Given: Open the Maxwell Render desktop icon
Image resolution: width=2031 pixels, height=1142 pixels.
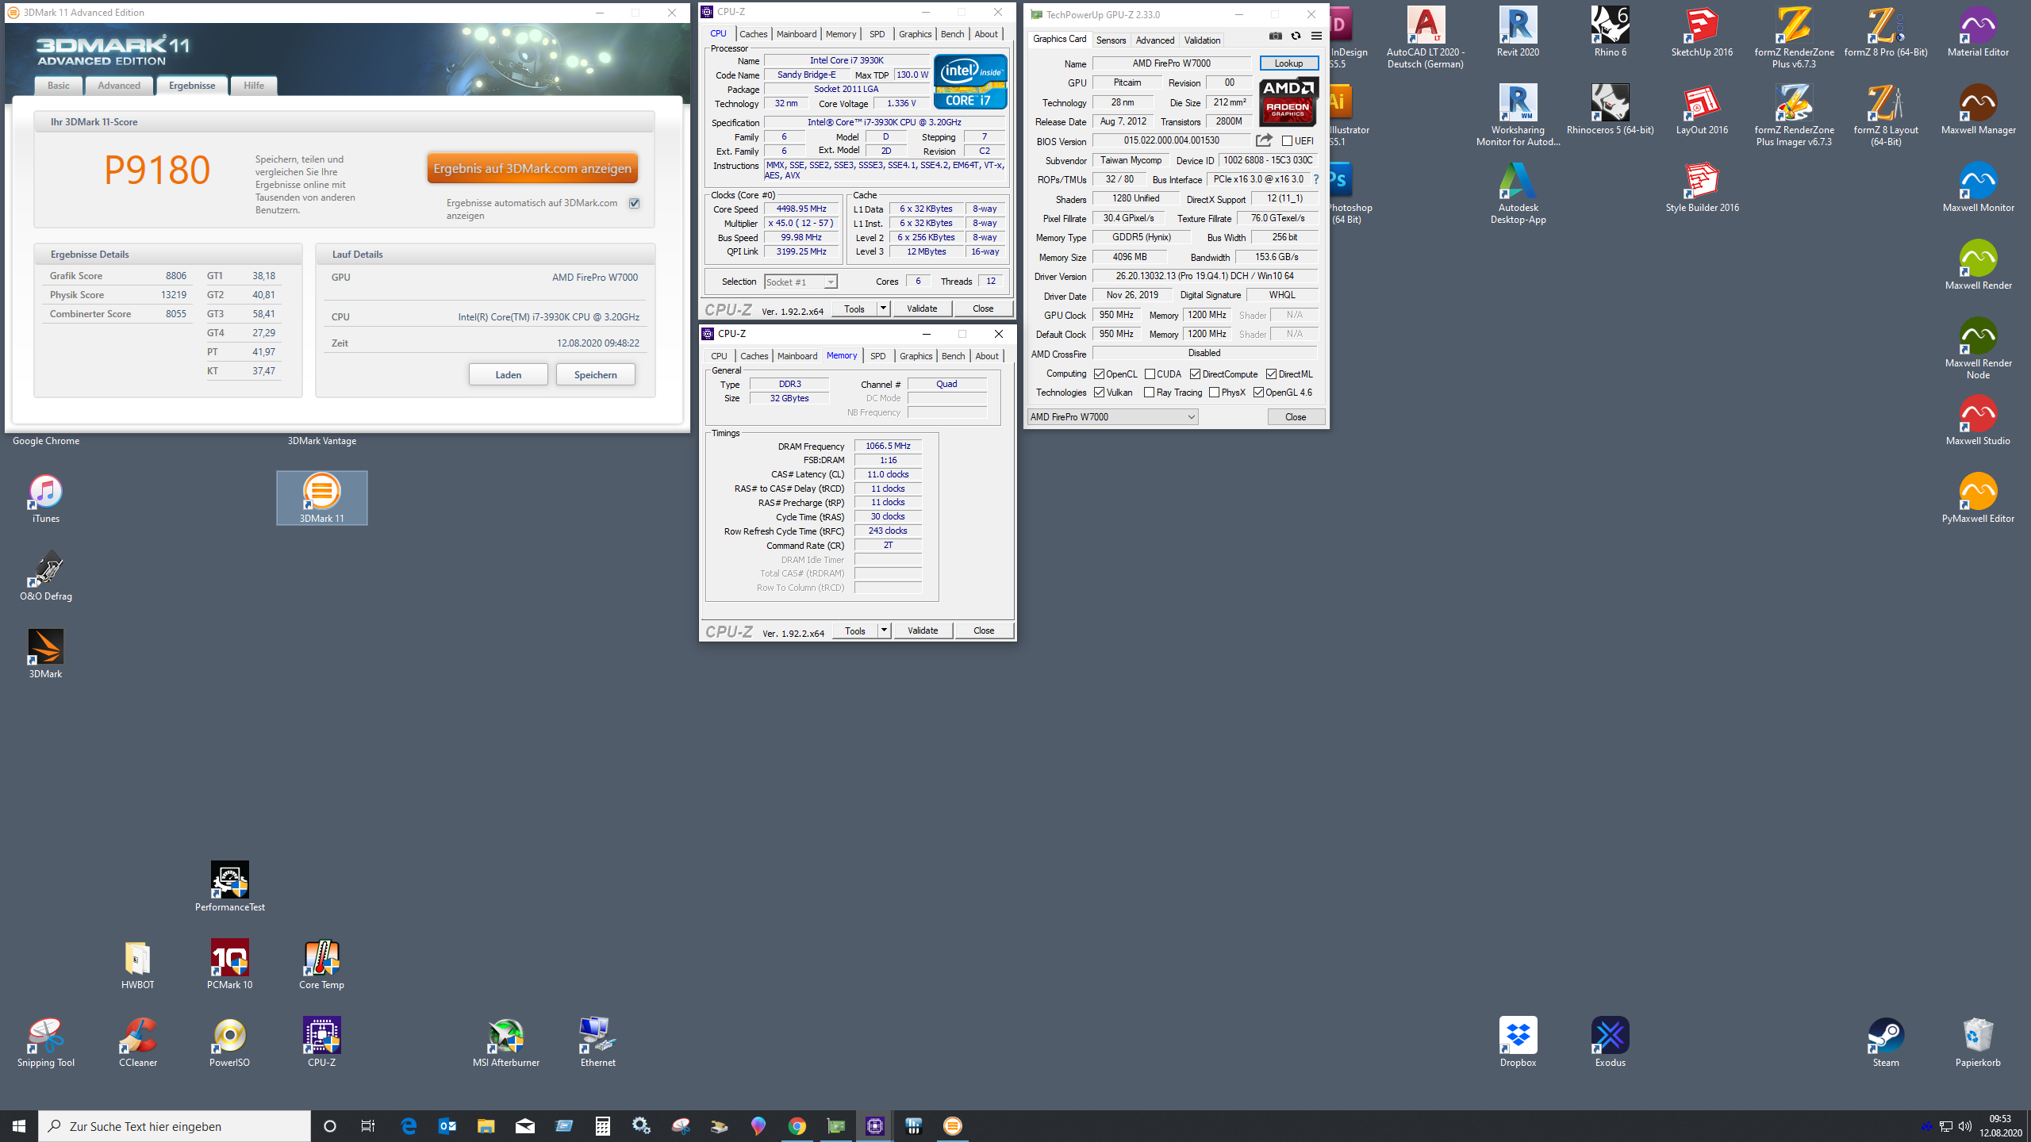Looking at the screenshot, I should [x=1978, y=265].
